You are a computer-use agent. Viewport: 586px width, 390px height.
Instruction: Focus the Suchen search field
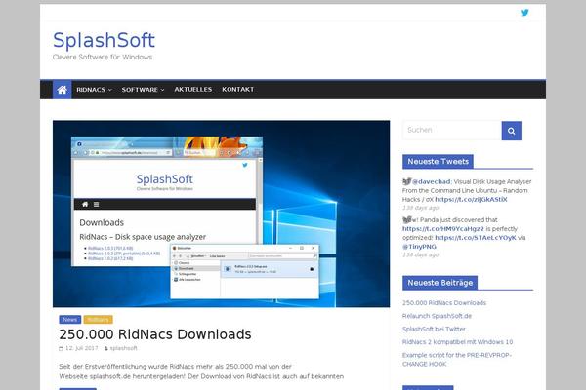coord(452,131)
